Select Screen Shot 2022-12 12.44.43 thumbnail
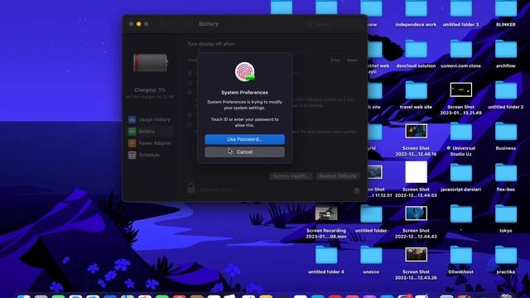 416,214
